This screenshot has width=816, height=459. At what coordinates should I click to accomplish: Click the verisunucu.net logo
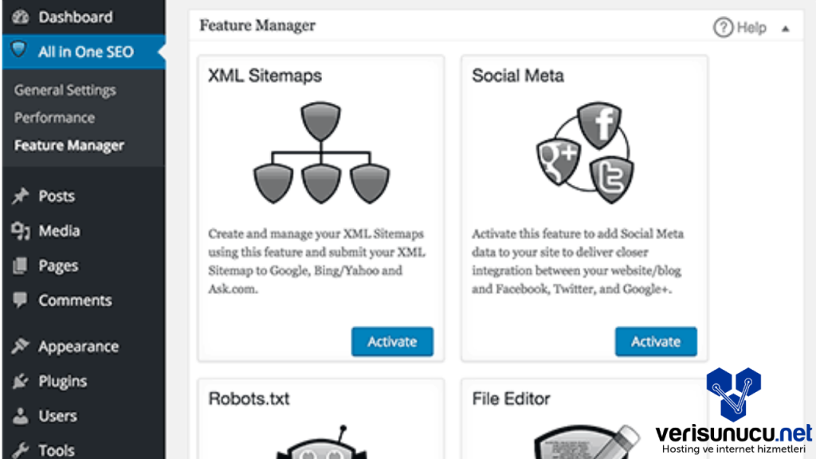(x=733, y=415)
